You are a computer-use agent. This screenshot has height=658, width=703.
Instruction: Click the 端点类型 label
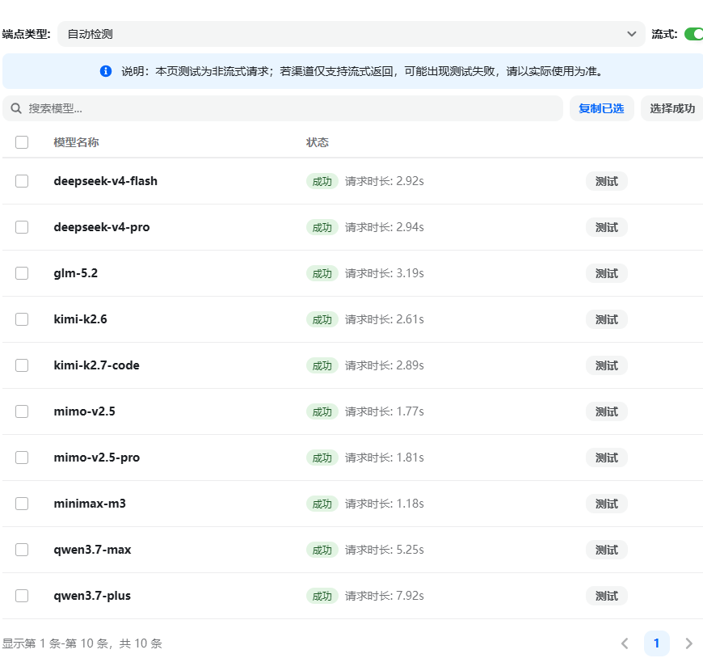point(26,34)
